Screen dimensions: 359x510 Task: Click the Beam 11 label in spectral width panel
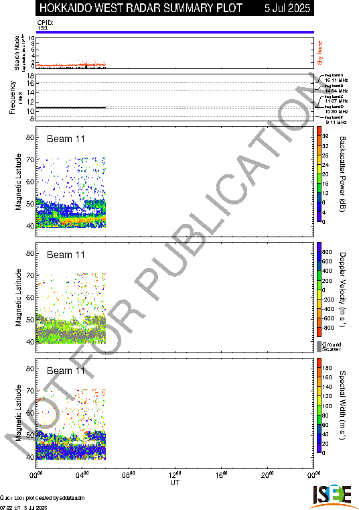(66, 371)
